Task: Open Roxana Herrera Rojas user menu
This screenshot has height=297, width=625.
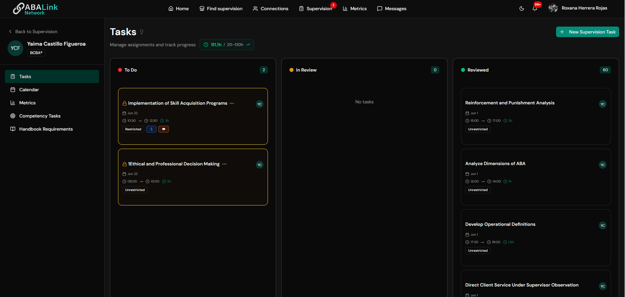Action: point(578,8)
